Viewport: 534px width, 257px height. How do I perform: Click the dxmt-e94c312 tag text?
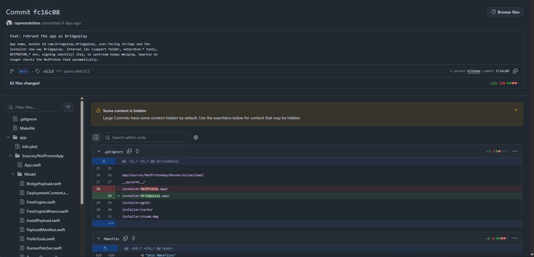pyautogui.click(x=77, y=71)
